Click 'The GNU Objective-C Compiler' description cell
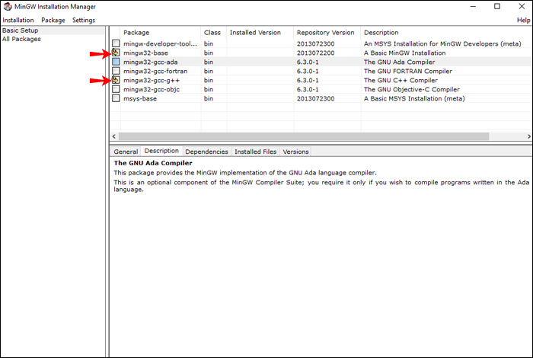The image size is (533, 358). click(412, 89)
